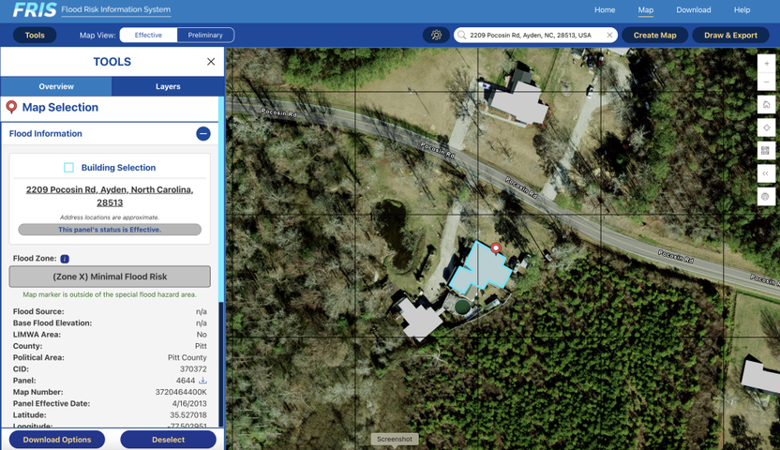The height and width of the screenshot is (450, 780).
Task: Click the Deselect button
Action: [168, 440]
